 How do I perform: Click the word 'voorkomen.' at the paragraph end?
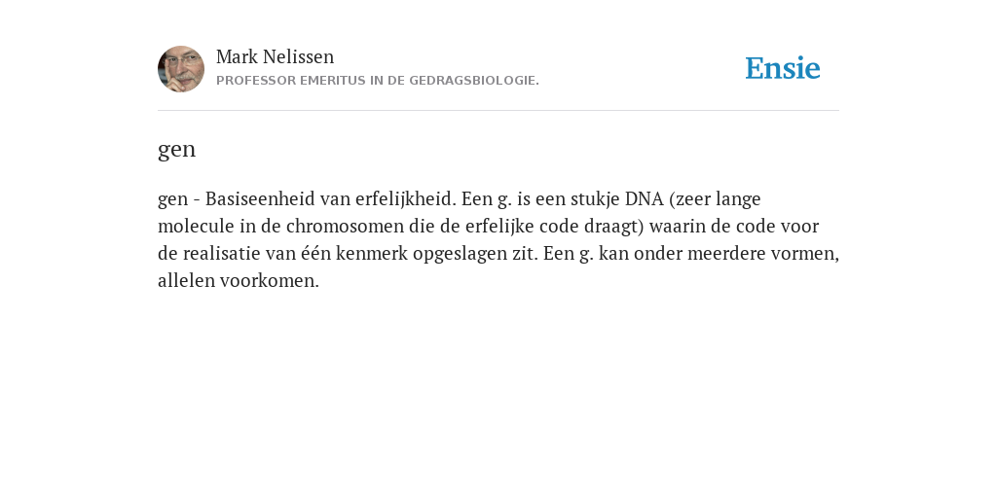(270, 281)
